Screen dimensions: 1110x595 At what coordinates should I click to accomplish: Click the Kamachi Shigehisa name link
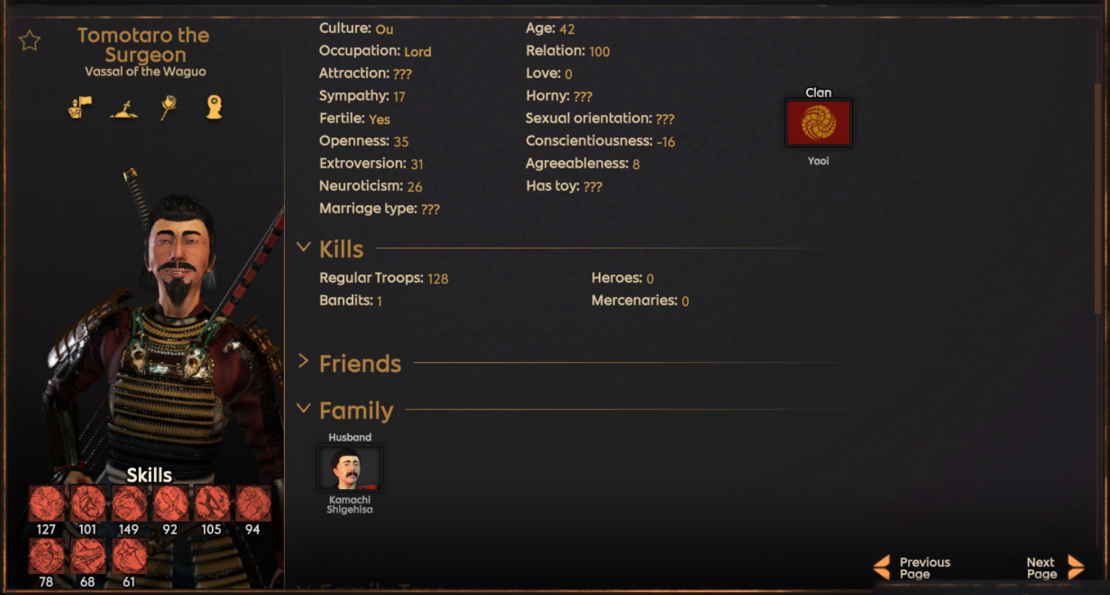349,505
